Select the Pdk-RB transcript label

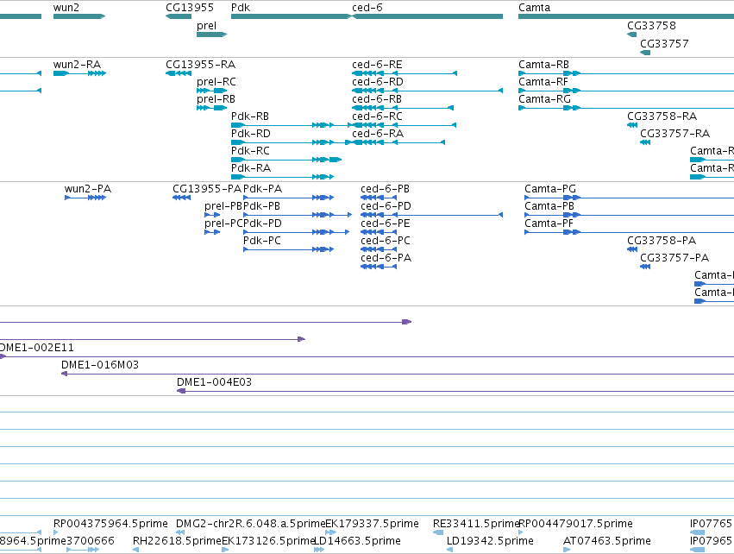pos(250,116)
